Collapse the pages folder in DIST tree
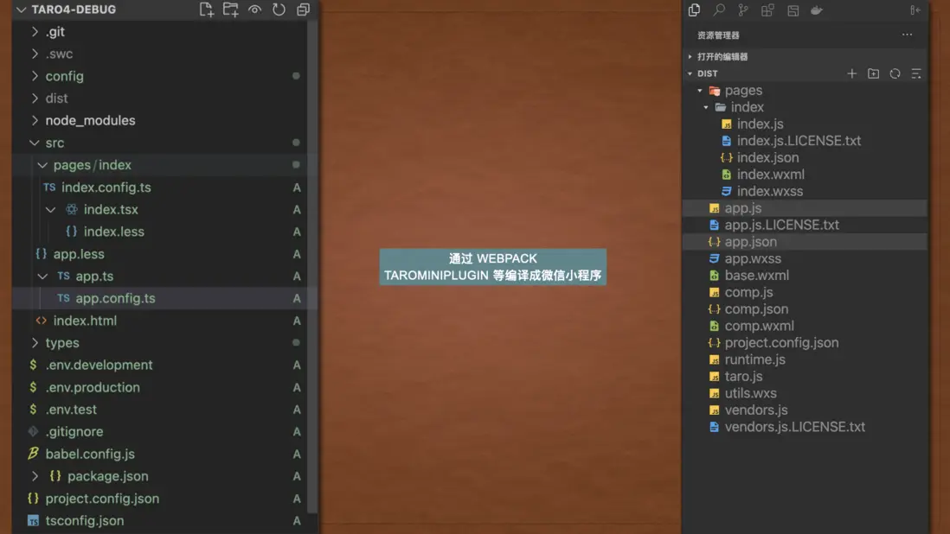 tap(700, 91)
